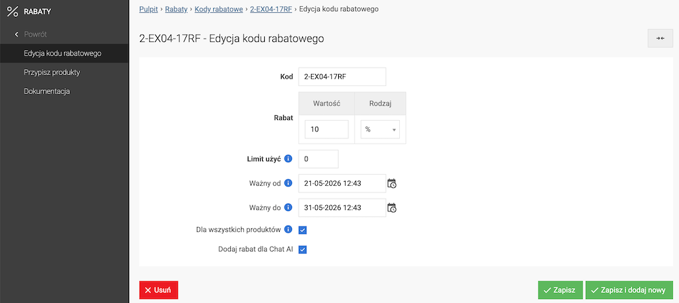Uncheck Dla wszystkich produktów checkbox
Viewport: 679px width, 303px height.
[303, 230]
